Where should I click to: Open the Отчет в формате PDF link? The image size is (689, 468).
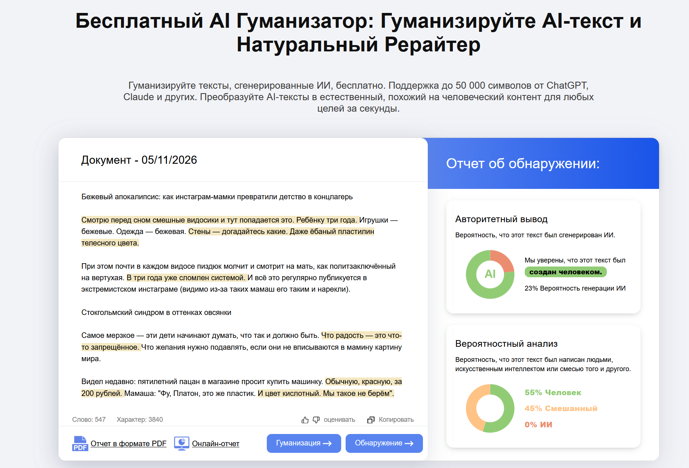128,444
